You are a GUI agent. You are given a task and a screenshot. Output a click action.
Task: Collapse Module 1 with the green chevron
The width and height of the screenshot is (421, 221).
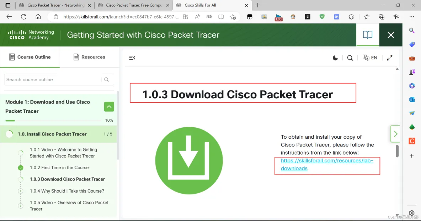tap(109, 107)
